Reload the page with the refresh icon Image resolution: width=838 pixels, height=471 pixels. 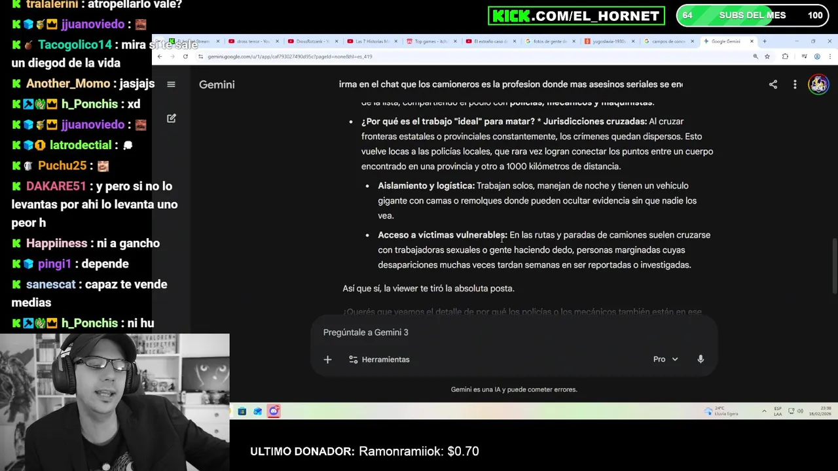pos(185,56)
